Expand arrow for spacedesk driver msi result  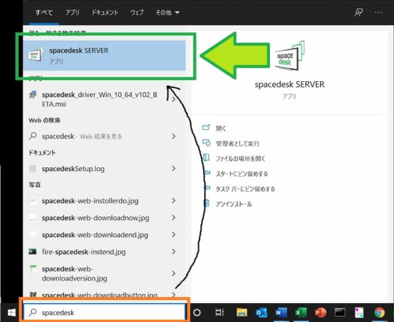(174, 100)
